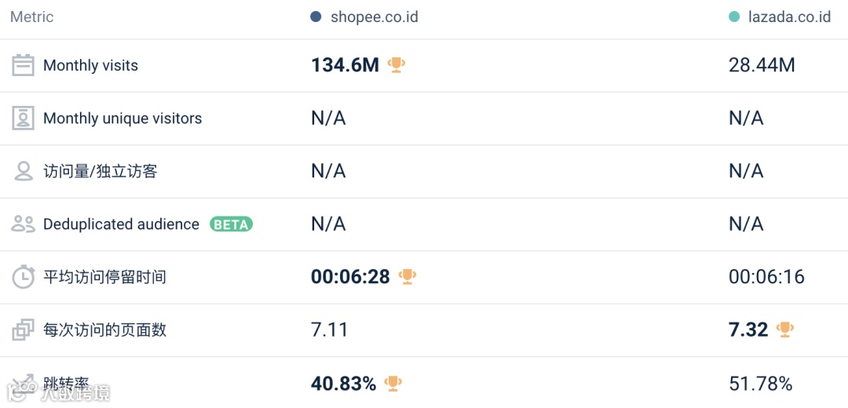Click the 访问量/独立访客 label
Screen dimensions: 848x408
(100, 171)
